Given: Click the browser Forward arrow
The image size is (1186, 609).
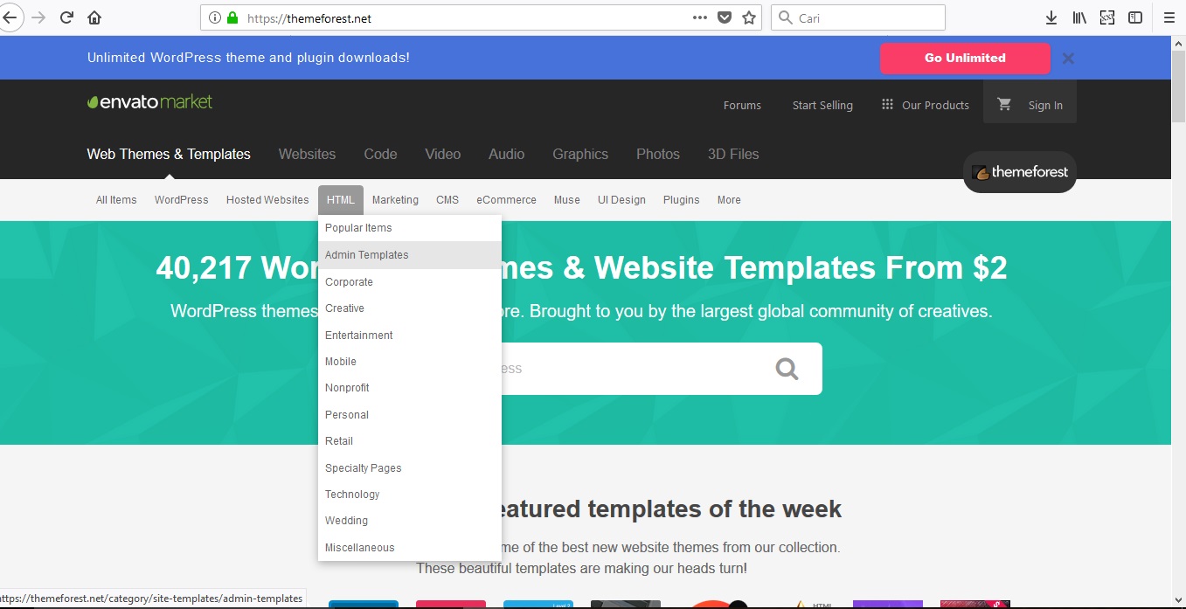Looking at the screenshot, I should [38, 17].
